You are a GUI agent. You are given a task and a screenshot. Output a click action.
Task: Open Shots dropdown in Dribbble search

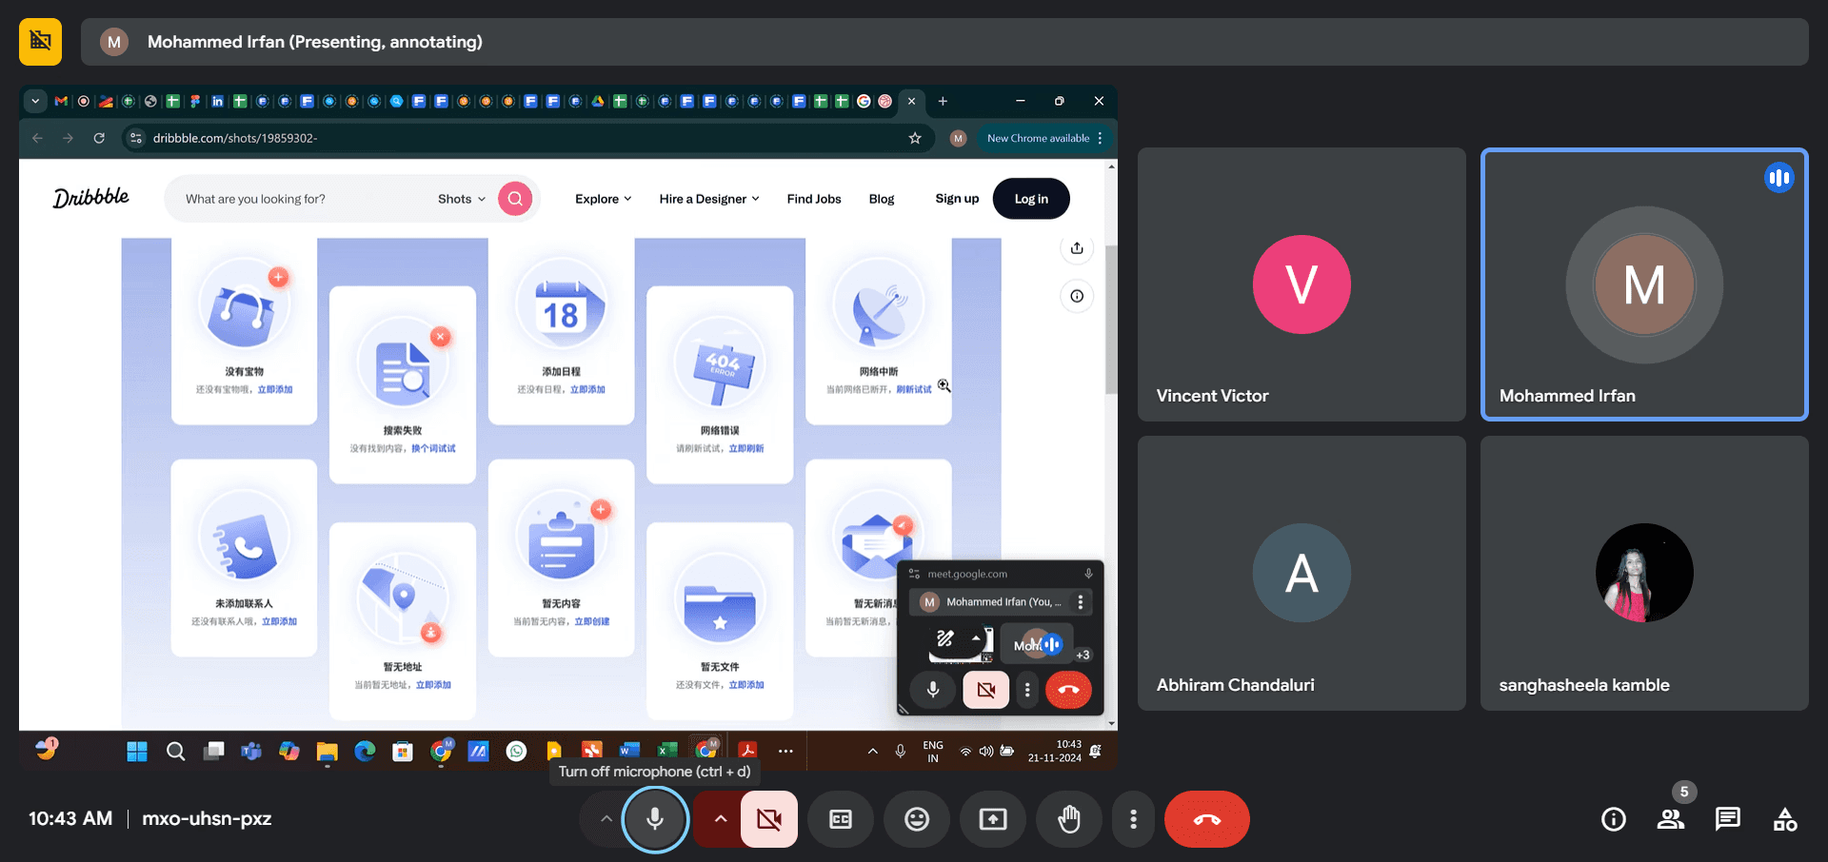[462, 199]
